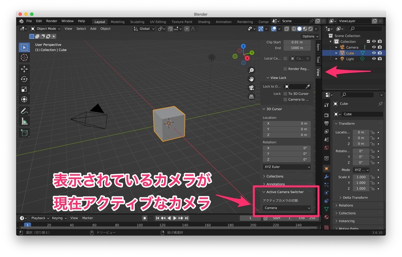Expand the Camera item in the outliner
The height and width of the screenshot is (257, 402).
[336, 47]
